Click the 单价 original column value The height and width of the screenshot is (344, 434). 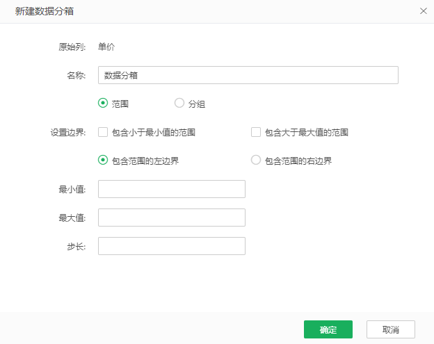[106, 47]
